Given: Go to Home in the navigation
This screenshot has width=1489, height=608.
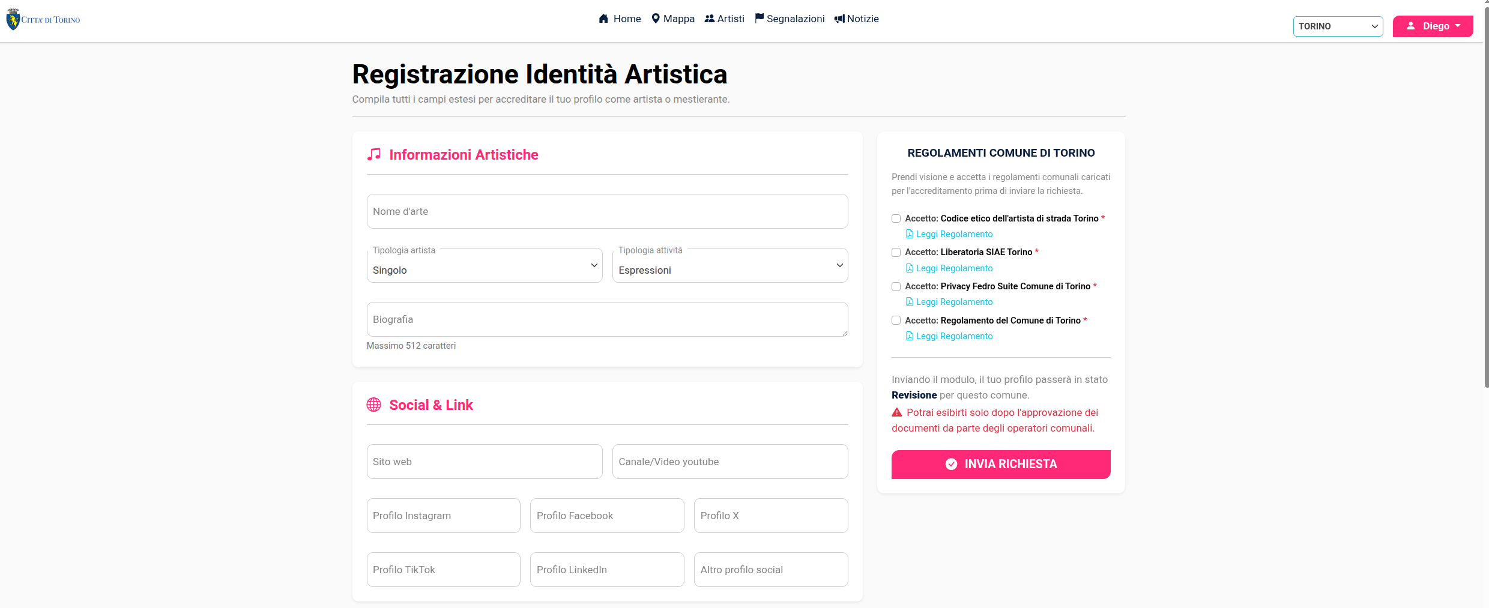Looking at the screenshot, I should [x=620, y=19].
